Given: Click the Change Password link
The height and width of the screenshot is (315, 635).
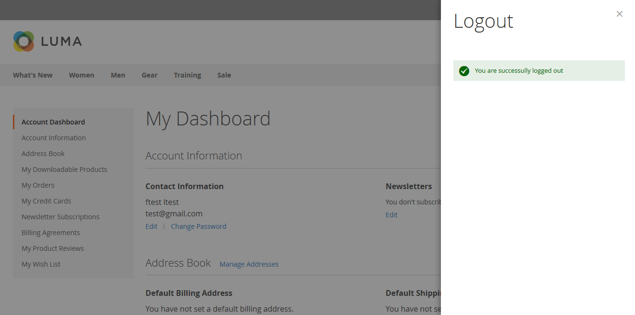Looking at the screenshot, I should pyautogui.click(x=198, y=226).
